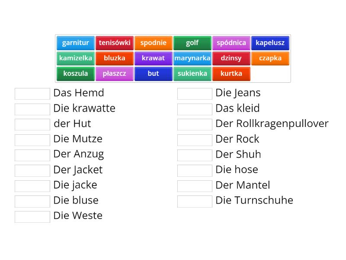Select the red 'tenisówki' tile
Screen dimensions: 346x260
point(115,43)
